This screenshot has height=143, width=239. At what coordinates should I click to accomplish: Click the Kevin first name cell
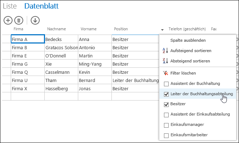click(95, 72)
